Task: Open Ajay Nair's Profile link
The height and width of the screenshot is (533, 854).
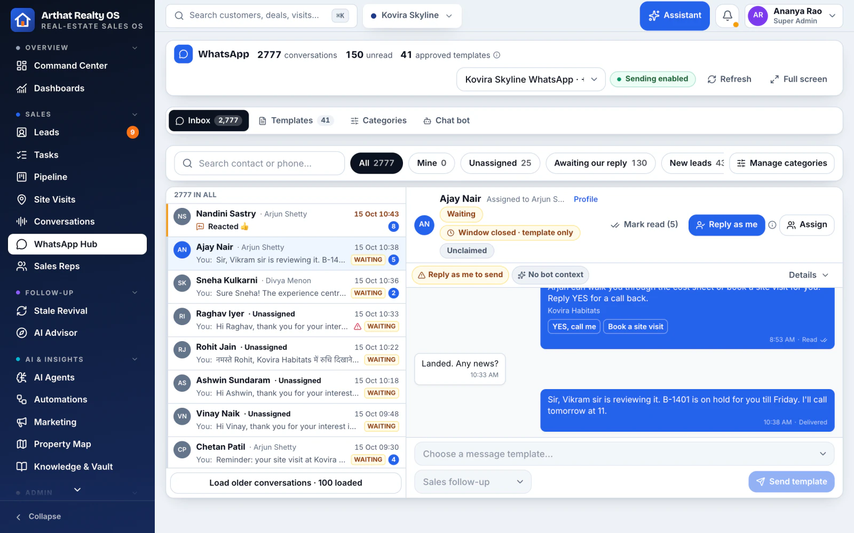Action: click(x=586, y=199)
